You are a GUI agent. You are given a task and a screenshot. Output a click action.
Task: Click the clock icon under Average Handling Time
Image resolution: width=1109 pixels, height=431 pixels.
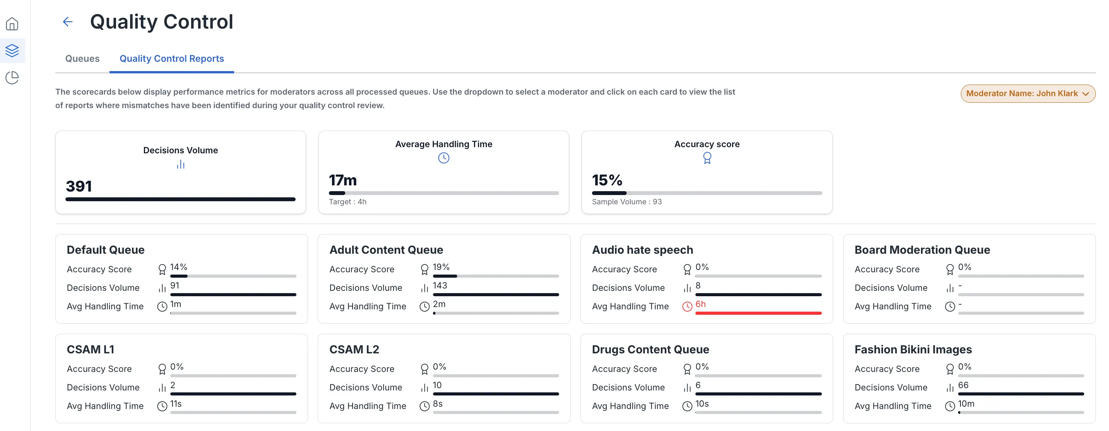pyautogui.click(x=443, y=158)
